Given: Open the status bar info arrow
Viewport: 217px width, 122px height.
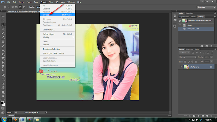Looking at the screenshot, I should 46,113.
